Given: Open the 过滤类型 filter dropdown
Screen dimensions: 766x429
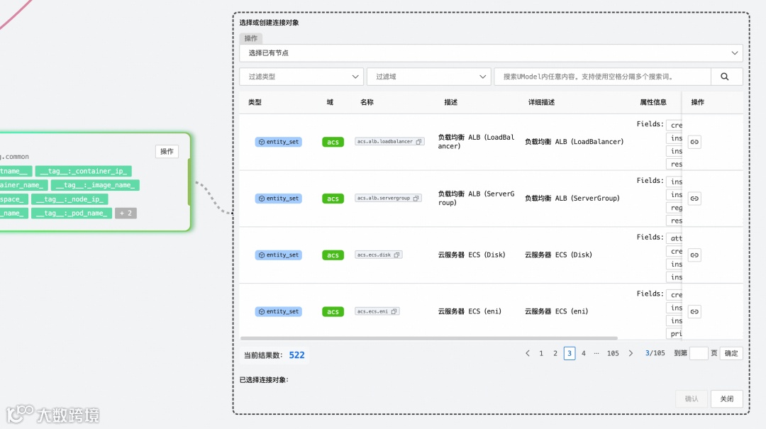Looking at the screenshot, I should click(x=301, y=77).
